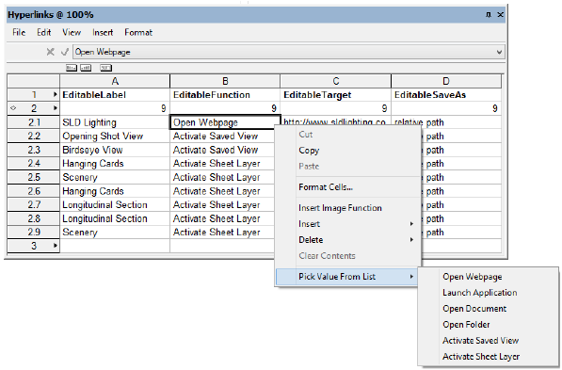Image resolution: width=562 pixels, height=370 pixels.
Task: Select cell containing Birdseye View
Action: tap(115, 150)
